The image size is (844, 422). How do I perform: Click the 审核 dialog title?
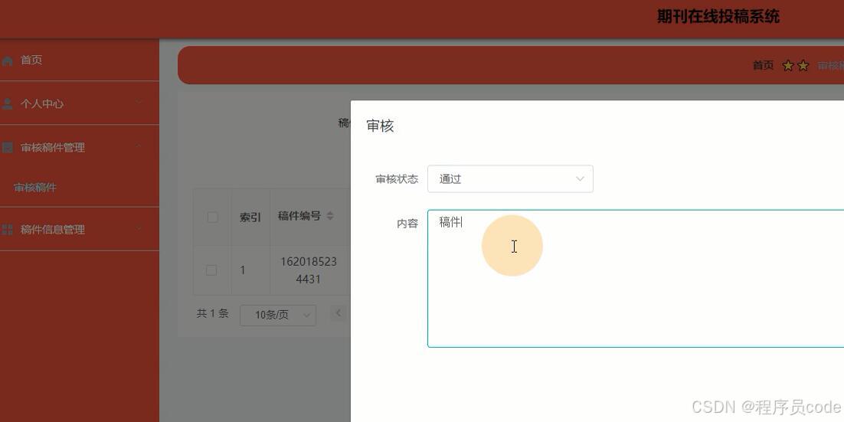(380, 126)
